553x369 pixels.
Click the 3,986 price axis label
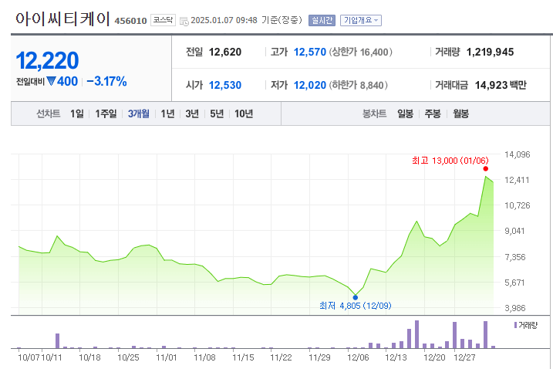(517, 308)
